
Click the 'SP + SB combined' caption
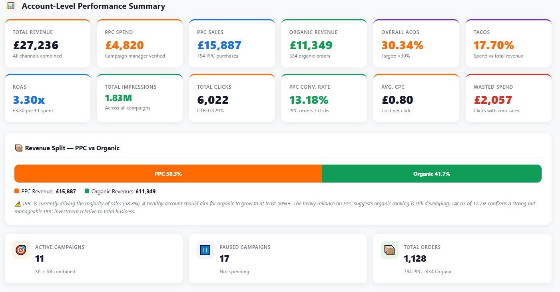tap(55, 272)
